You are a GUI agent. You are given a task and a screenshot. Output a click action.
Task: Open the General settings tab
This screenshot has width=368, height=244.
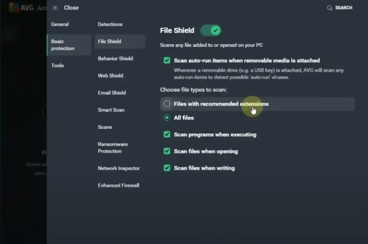(60, 24)
